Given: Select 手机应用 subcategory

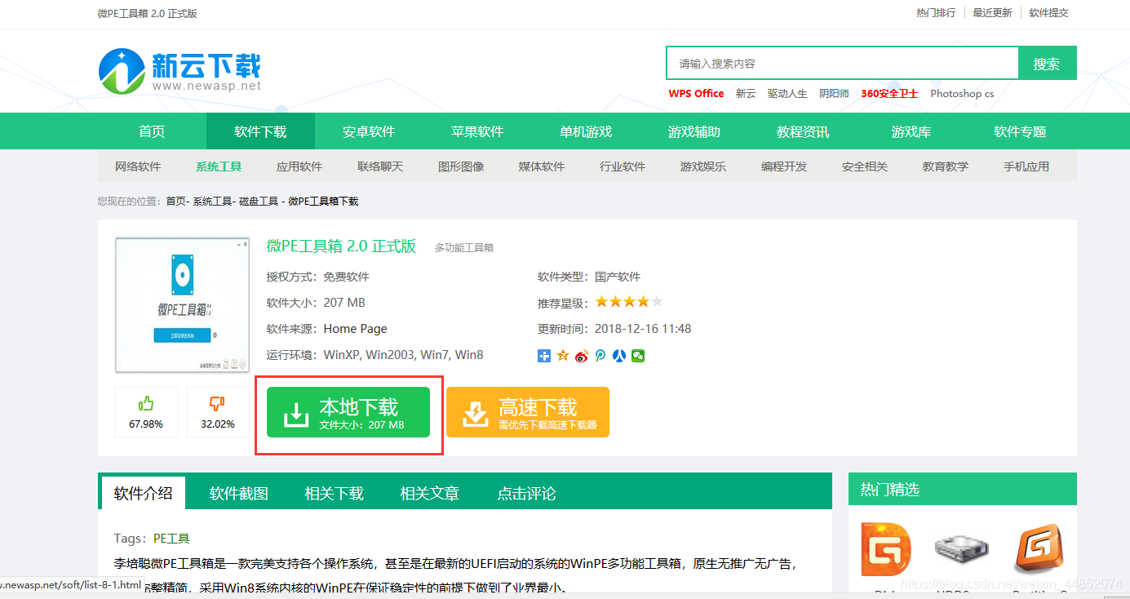Looking at the screenshot, I should [1026, 166].
